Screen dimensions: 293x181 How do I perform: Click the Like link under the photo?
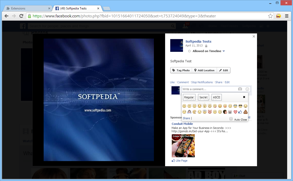tap(172, 82)
